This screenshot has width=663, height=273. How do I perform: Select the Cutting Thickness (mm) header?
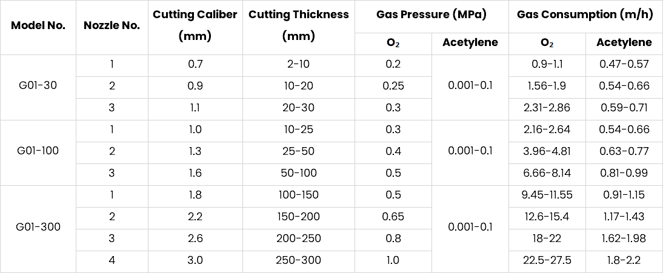click(299, 25)
